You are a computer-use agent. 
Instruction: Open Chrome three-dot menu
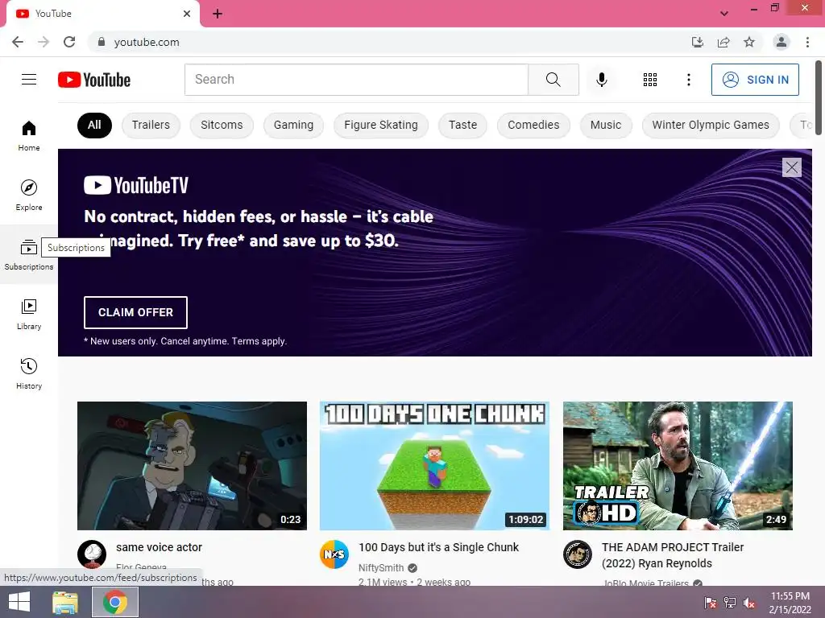[807, 42]
